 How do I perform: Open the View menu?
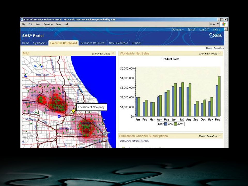pos(38,24)
